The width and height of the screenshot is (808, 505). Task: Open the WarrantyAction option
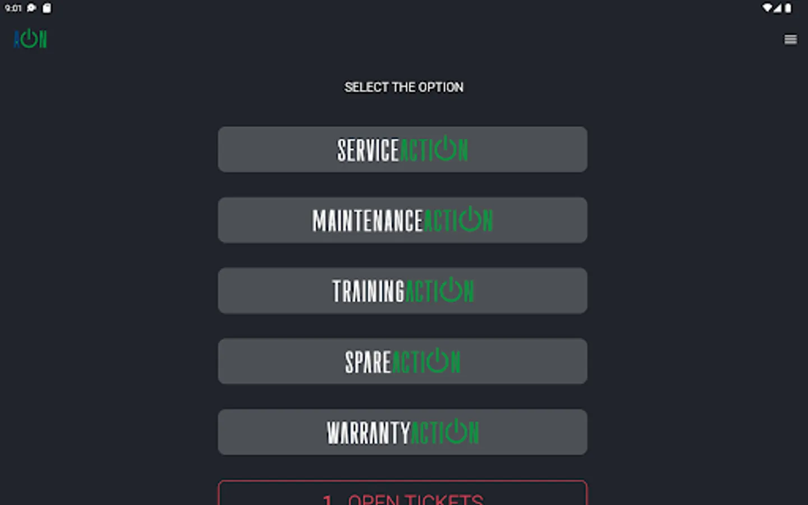402,432
